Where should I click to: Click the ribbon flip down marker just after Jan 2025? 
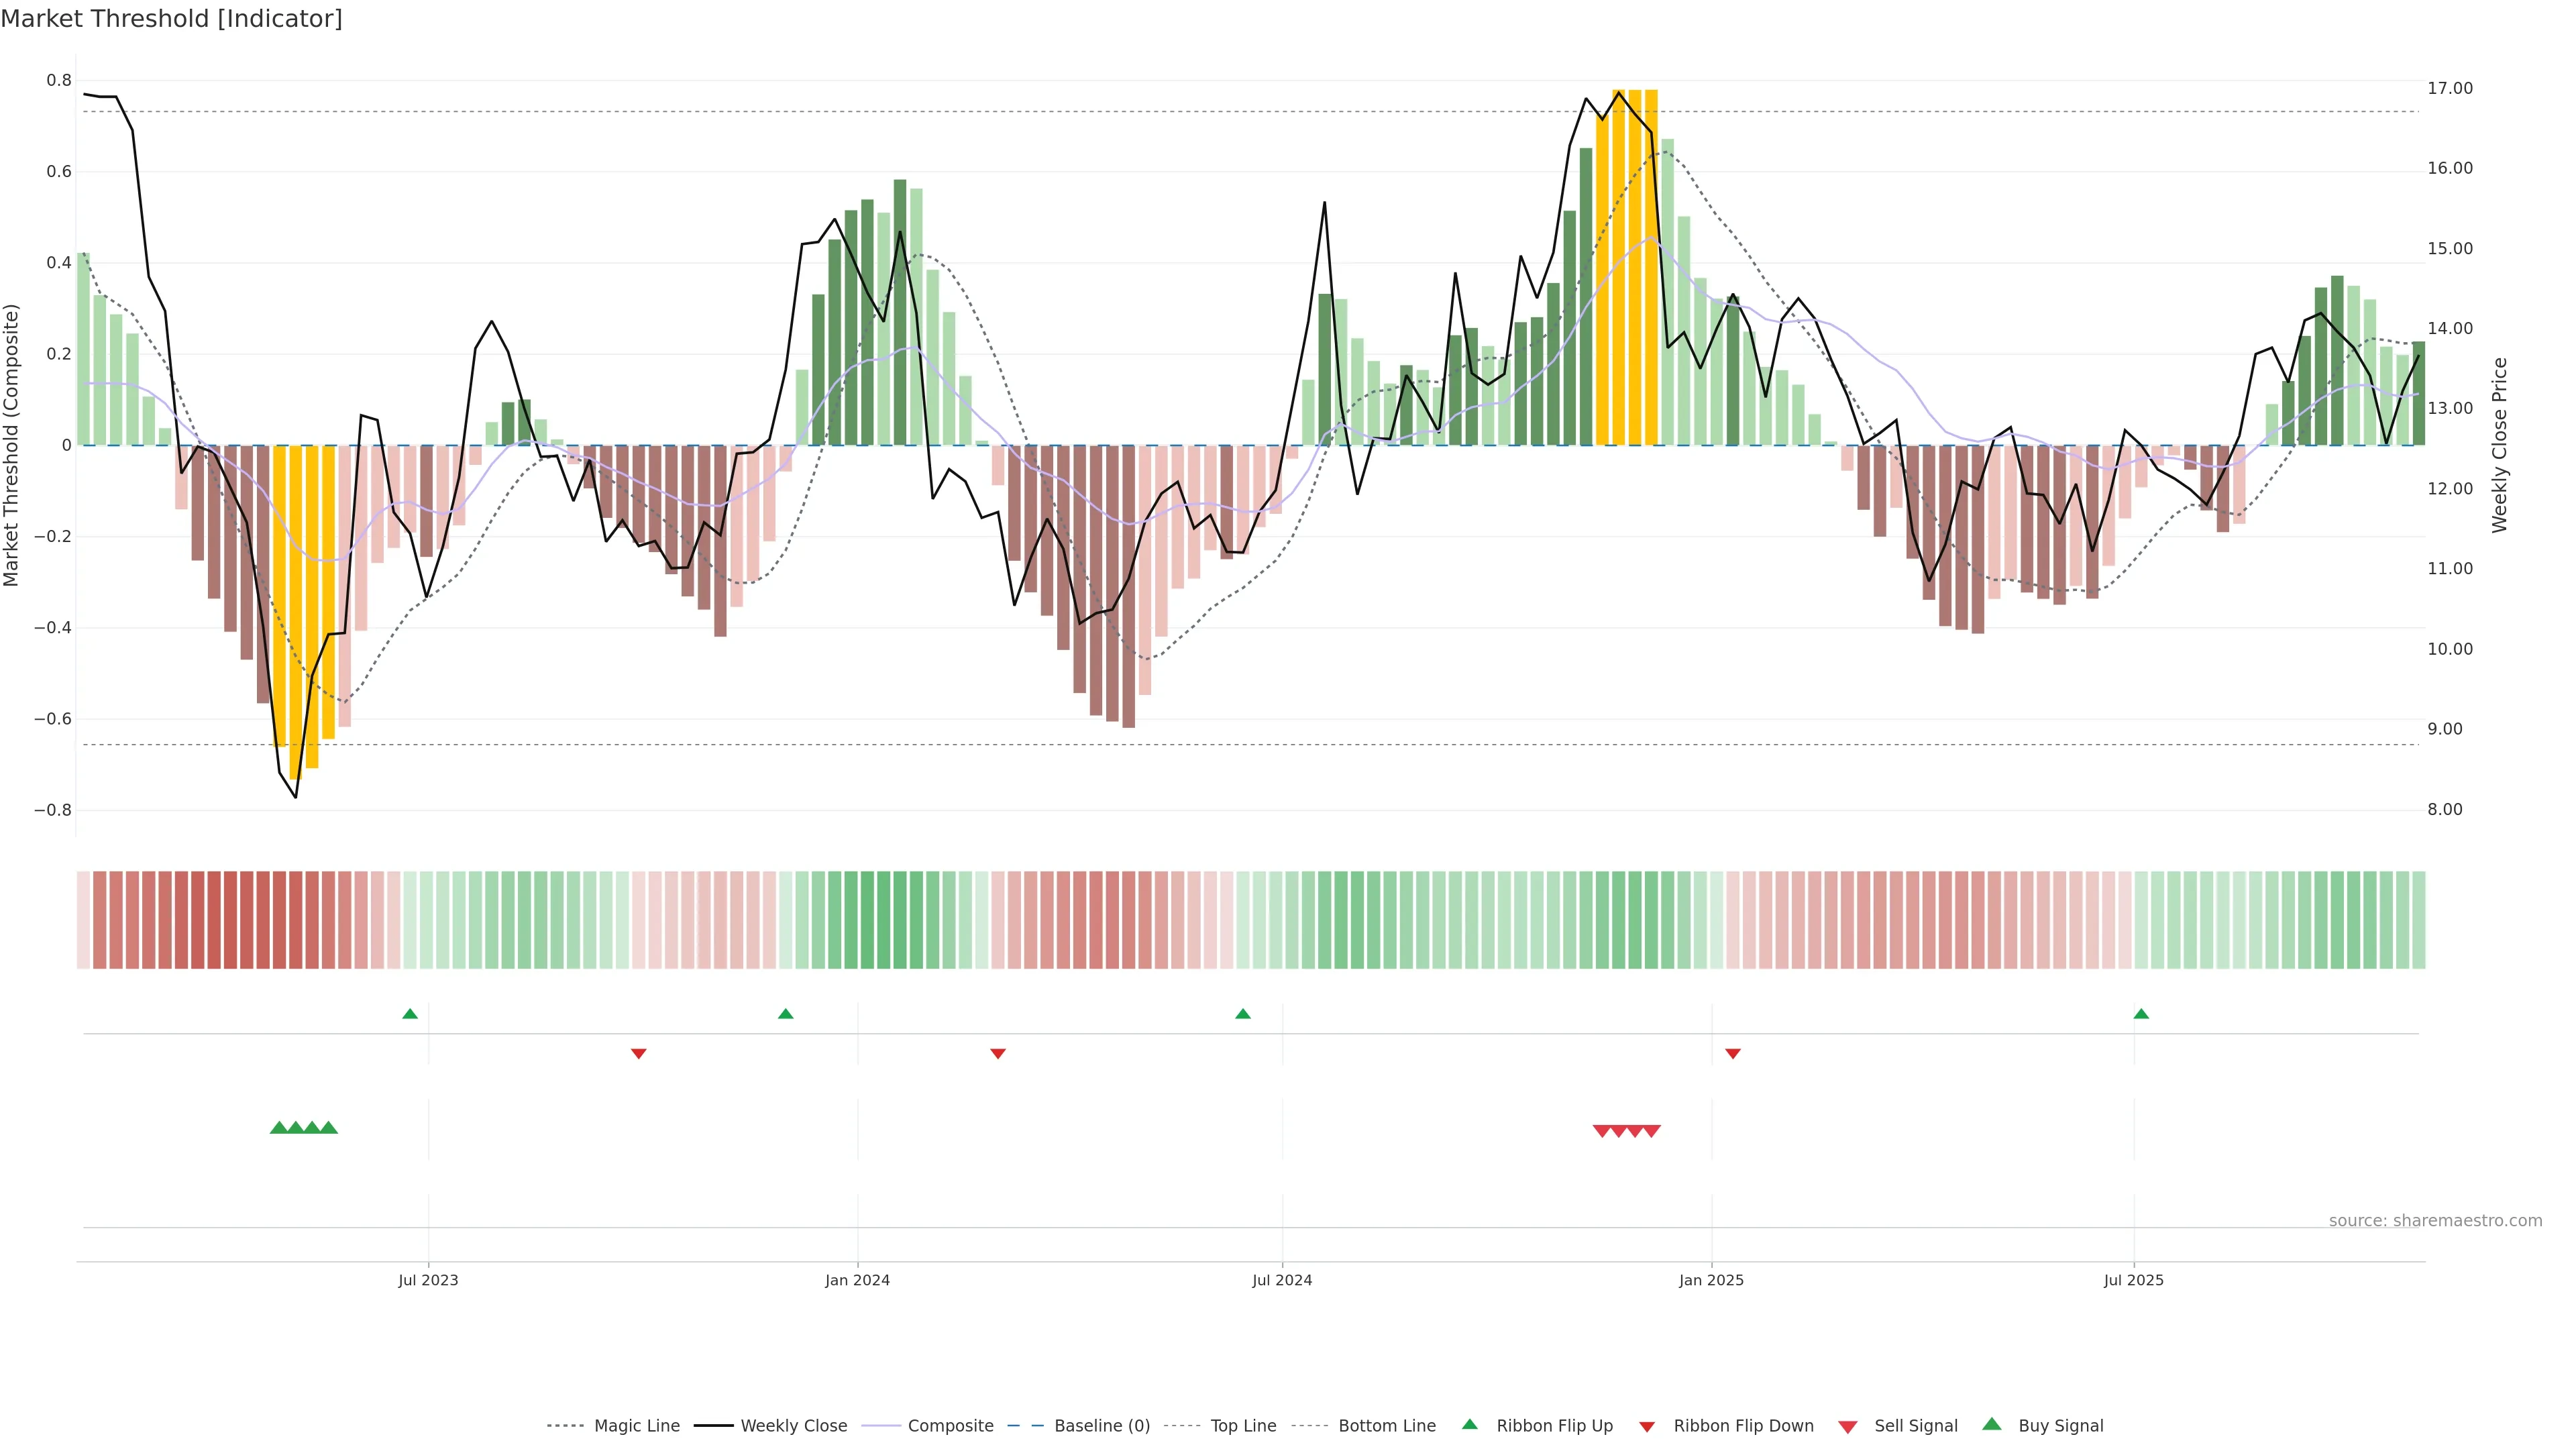pyautogui.click(x=1733, y=1054)
